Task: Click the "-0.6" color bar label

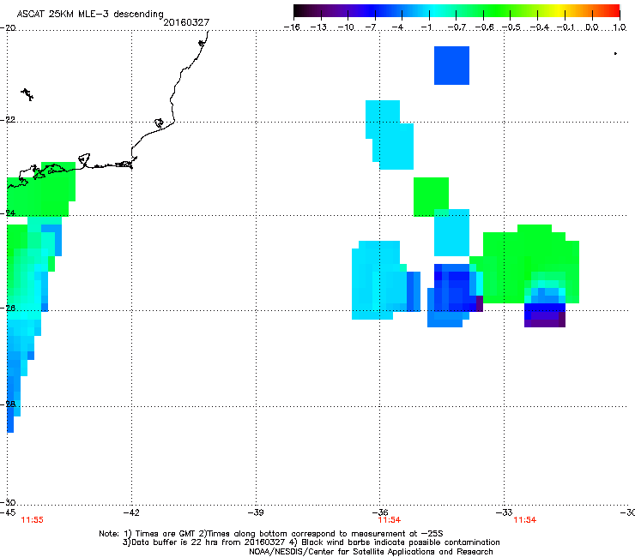Action: (x=484, y=27)
